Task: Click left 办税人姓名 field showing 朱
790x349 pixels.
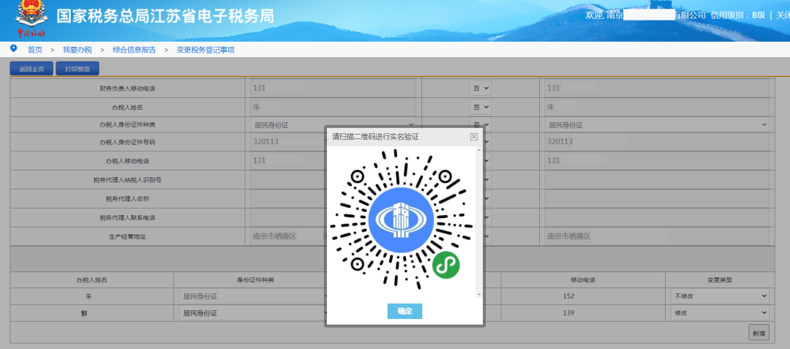Action: pyautogui.click(x=333, y=108)
